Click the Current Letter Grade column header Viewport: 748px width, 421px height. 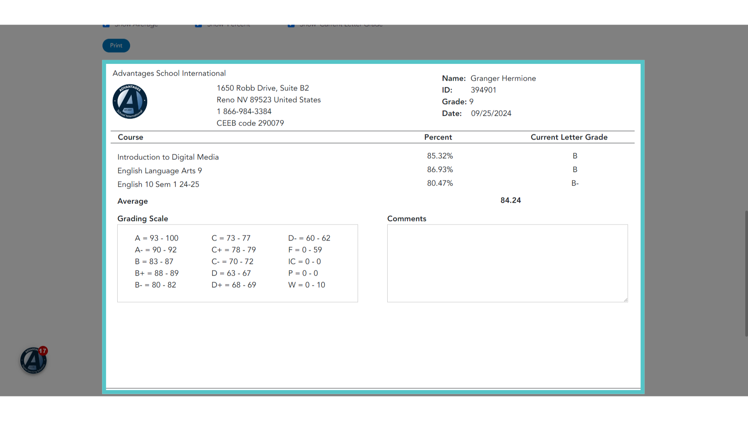pyautogui.click(x=569, y=137)
